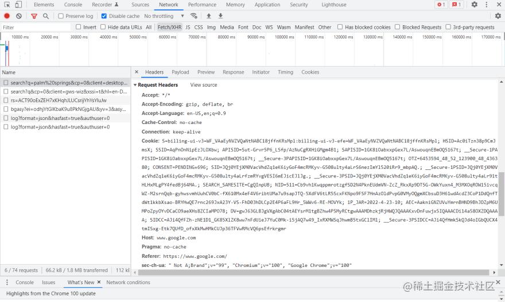Open the Console panel tab
The width and height of the screenshot is (505, 302).
(x=73, y=5)
